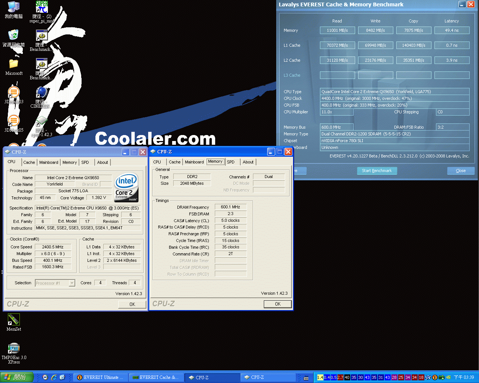
Task: Launch the 3DMark03 desktop shortcut
Action: click(14, 95)
